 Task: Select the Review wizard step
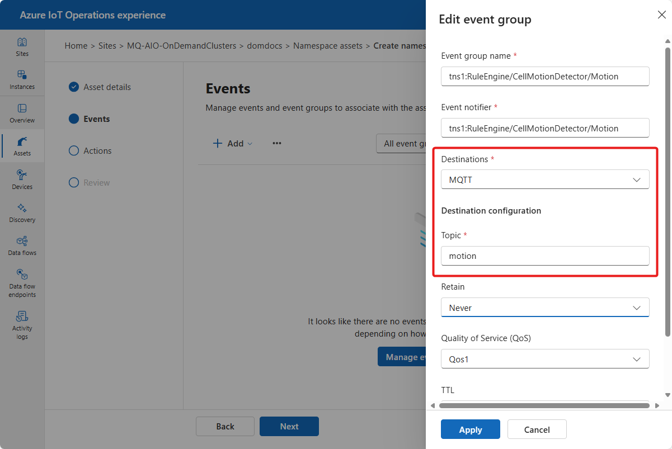click(x=89, y=183)
